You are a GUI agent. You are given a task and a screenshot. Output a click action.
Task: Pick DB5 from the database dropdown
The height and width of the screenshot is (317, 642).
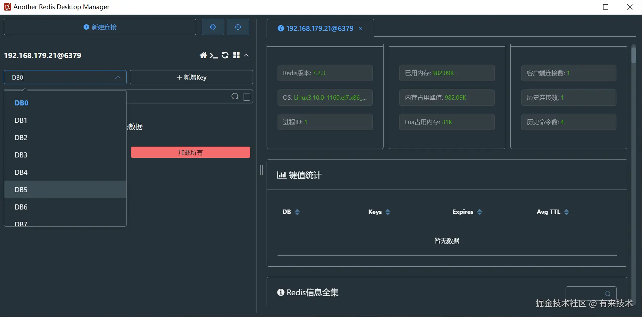65,189
